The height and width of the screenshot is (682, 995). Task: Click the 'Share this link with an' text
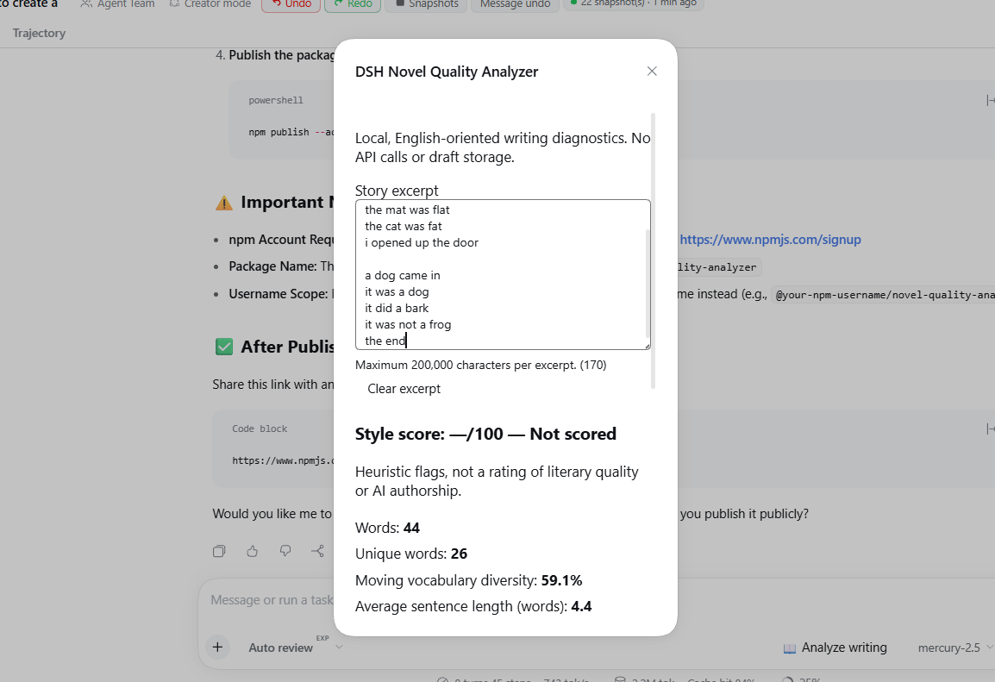click(272, 385)
